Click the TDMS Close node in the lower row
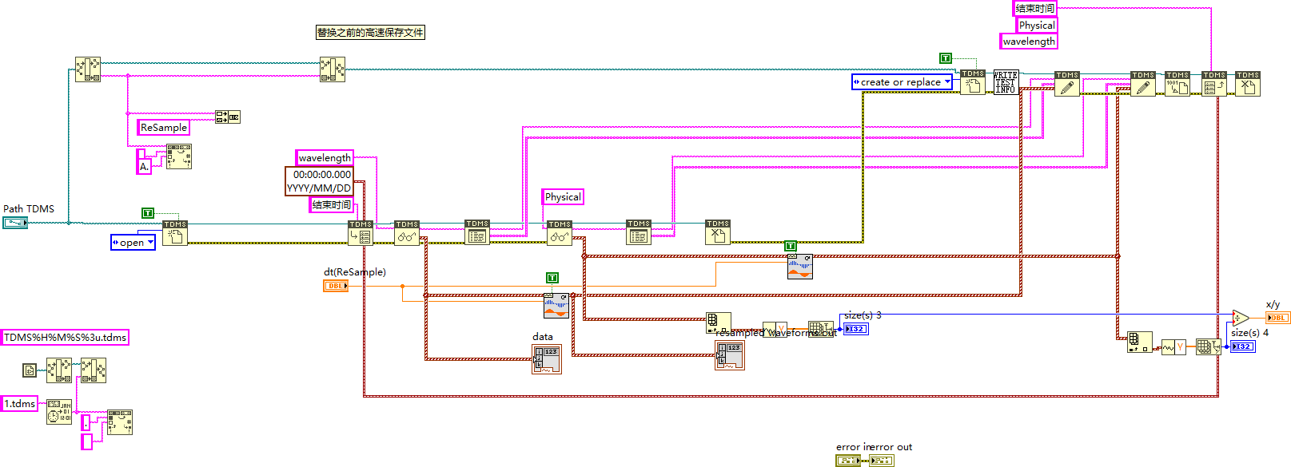Viewport: 1291px width, 467px height. click(718, 232)
